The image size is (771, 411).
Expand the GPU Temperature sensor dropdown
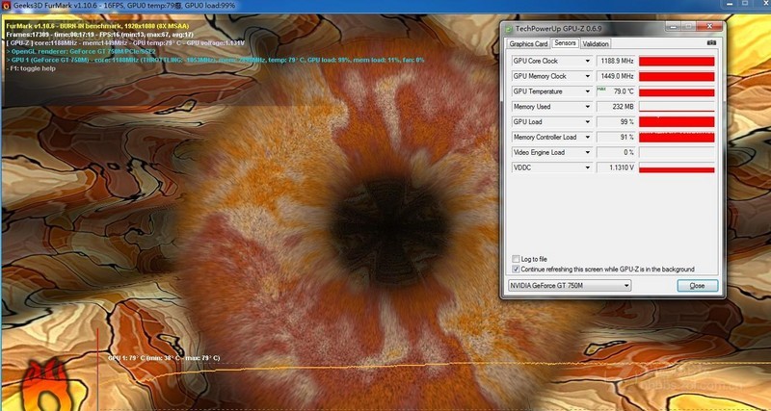click(x=587, y=91)
